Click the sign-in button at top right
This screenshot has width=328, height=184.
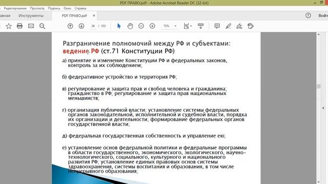coord(323,16)
